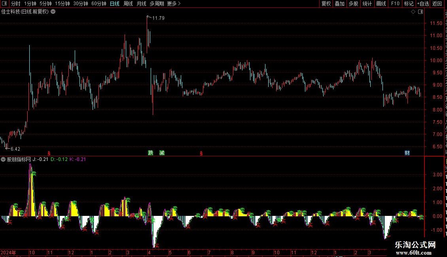Click the 返回 back button
The image size is (447, 257).
(x=437, y=4)
